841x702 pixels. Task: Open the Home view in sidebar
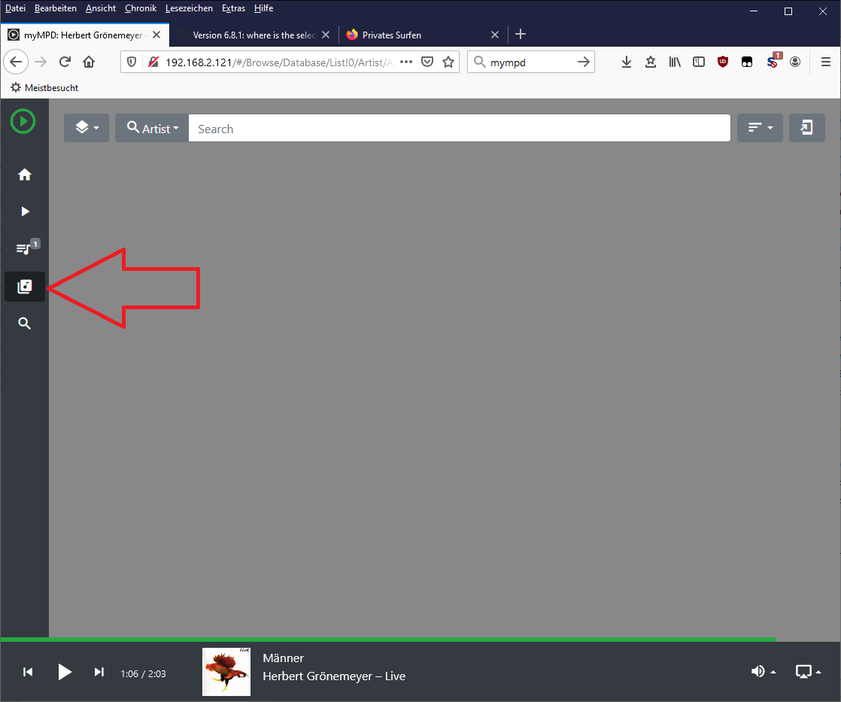point(24,175)
